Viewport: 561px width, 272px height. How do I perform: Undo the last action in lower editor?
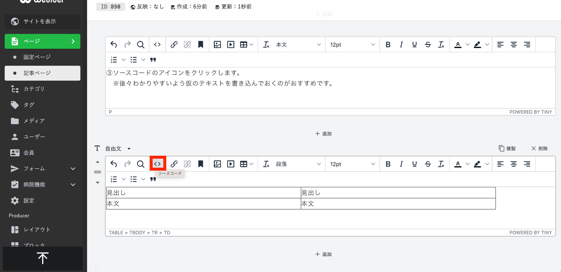click(x=114, y=164)
